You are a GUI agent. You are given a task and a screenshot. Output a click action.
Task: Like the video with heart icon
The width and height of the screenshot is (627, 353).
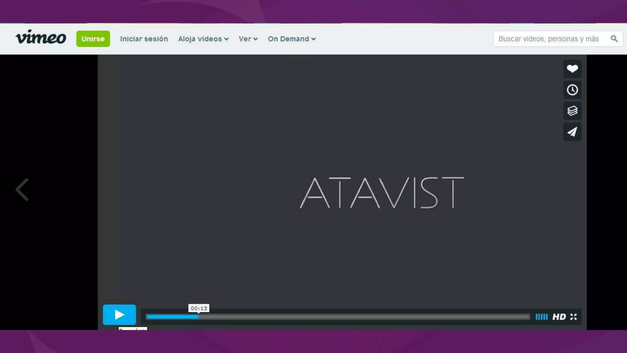tap(572, 69)
